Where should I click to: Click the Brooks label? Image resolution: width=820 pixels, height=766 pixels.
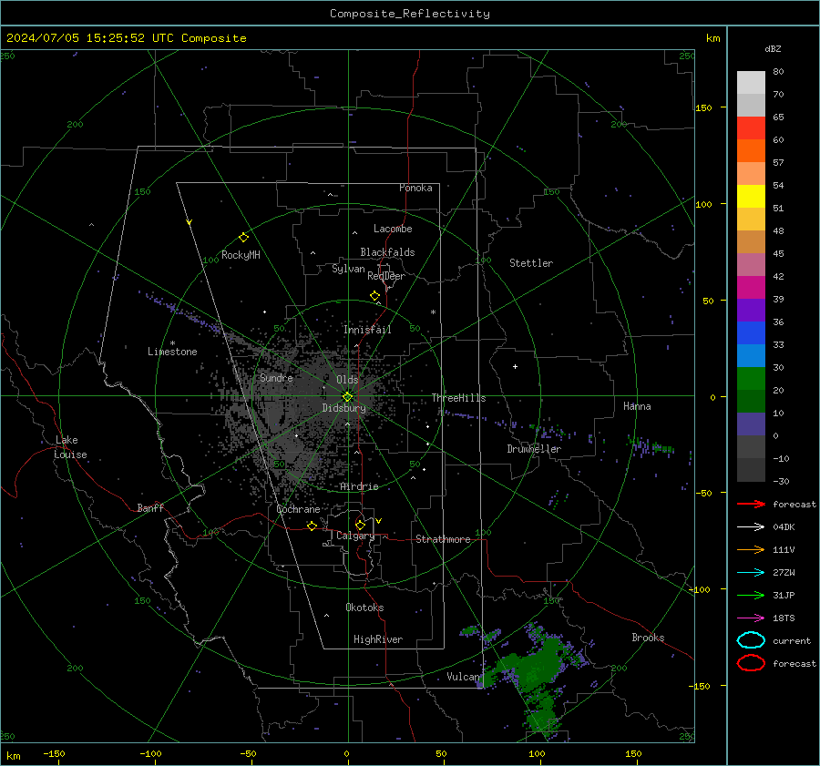tap(648, 638)
